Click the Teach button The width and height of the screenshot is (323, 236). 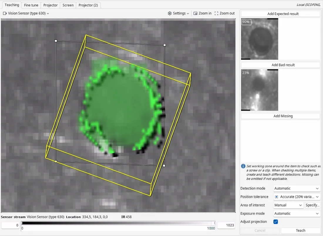(301, 230)
